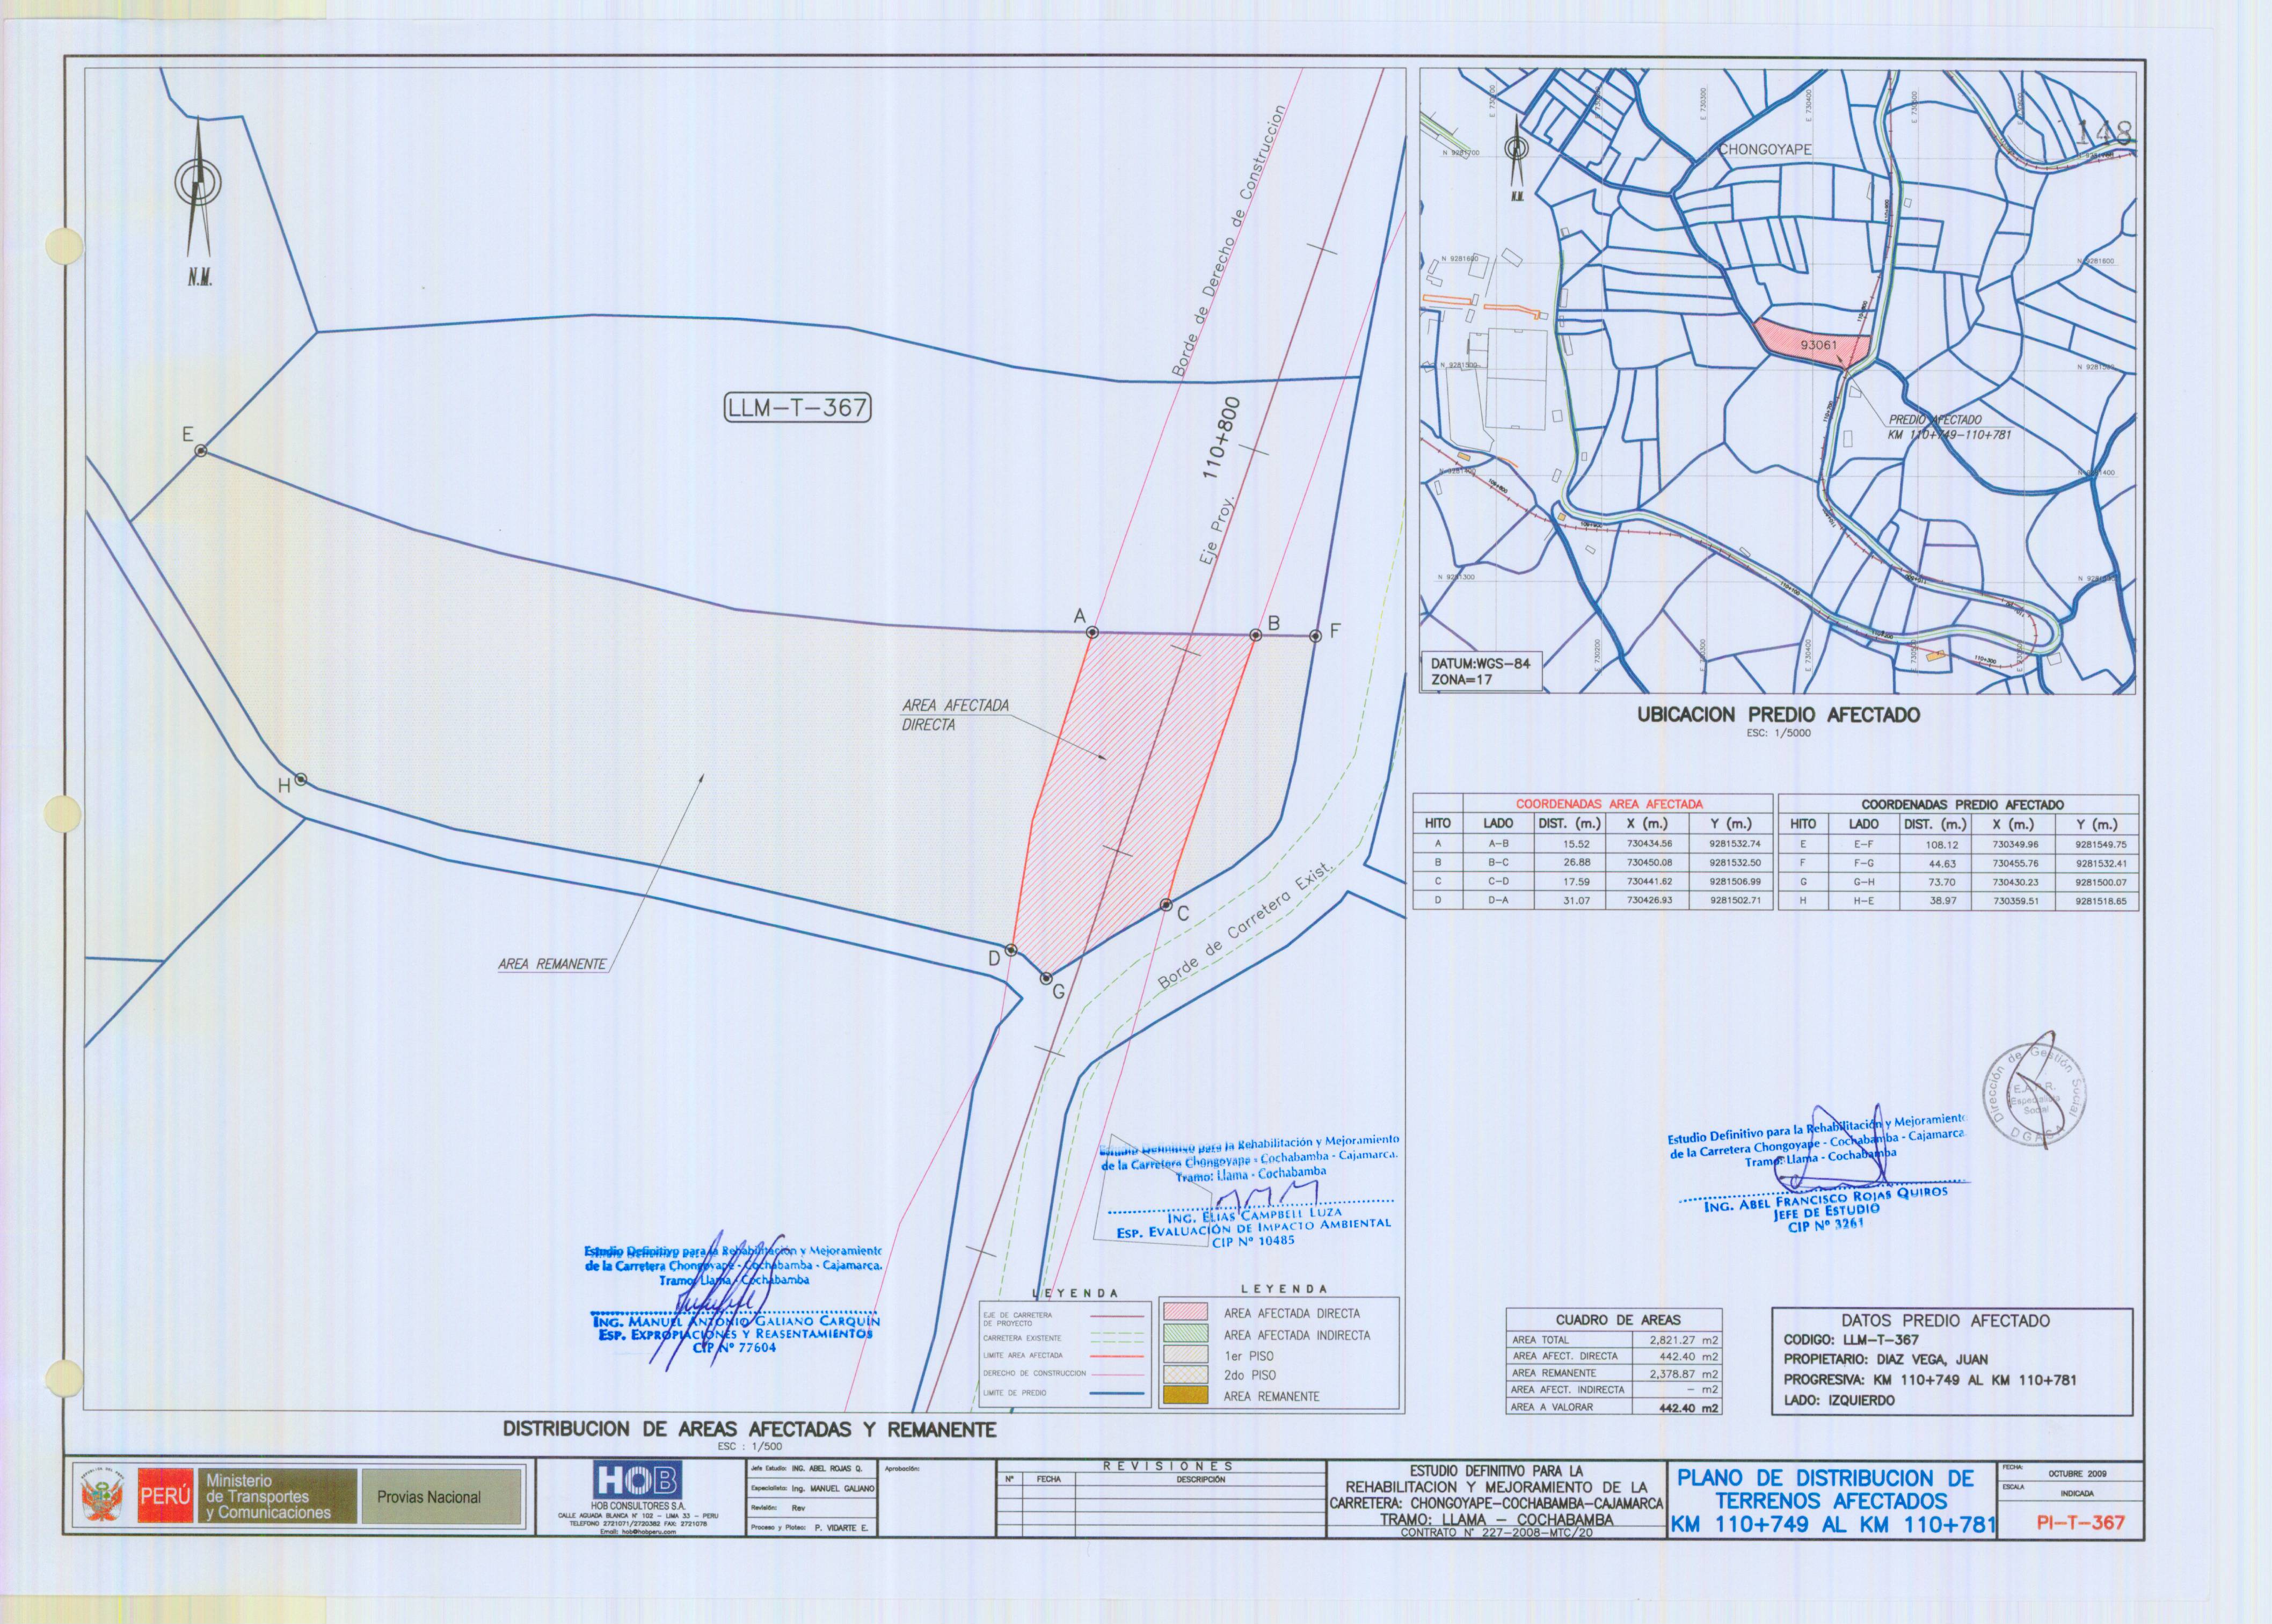
Task: Click the Area Afectada Directa red hatch swatch
Action: (1185, 1313)
